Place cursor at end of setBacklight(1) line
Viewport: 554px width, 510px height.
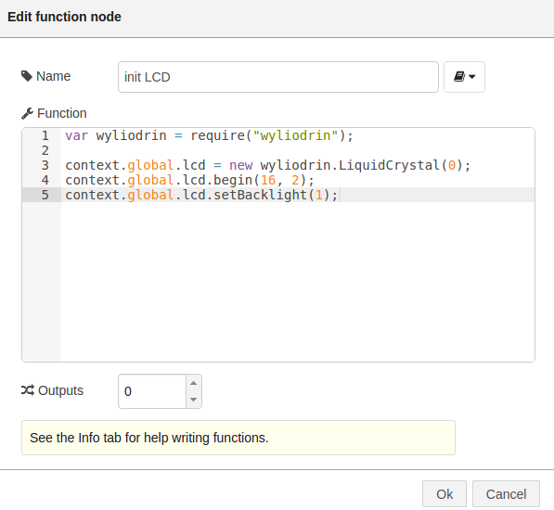point(339,195)
